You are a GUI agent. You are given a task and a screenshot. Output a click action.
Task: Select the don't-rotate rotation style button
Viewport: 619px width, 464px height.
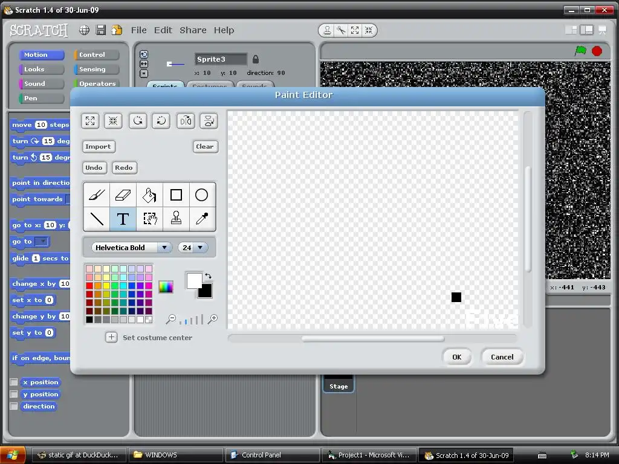pos(144,73)
